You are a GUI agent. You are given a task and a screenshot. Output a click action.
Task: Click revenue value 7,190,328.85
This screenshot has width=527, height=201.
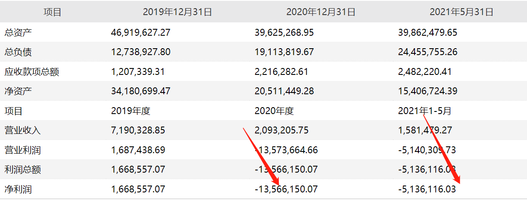[138, 130]
